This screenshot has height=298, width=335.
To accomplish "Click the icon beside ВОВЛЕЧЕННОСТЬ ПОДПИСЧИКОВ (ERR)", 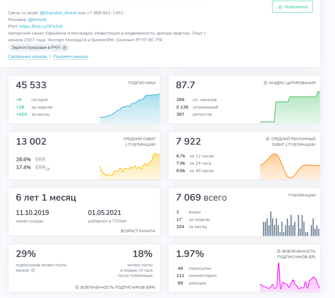I will [77, 287].
